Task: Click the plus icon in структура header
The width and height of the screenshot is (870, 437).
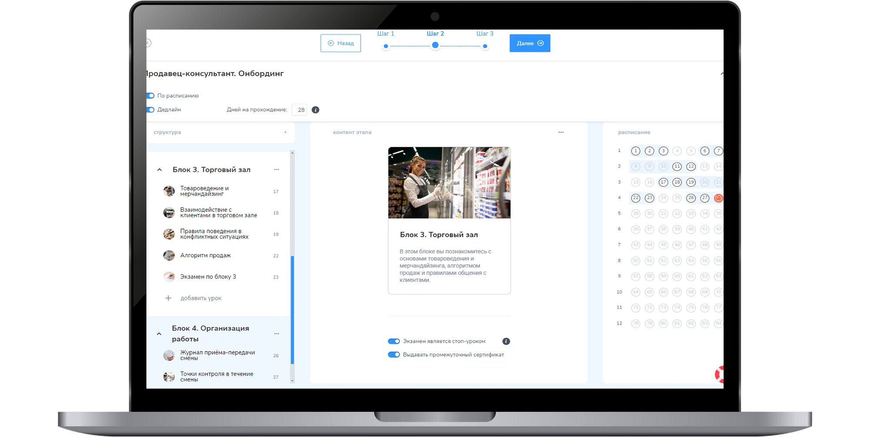Action: (285, 132)
